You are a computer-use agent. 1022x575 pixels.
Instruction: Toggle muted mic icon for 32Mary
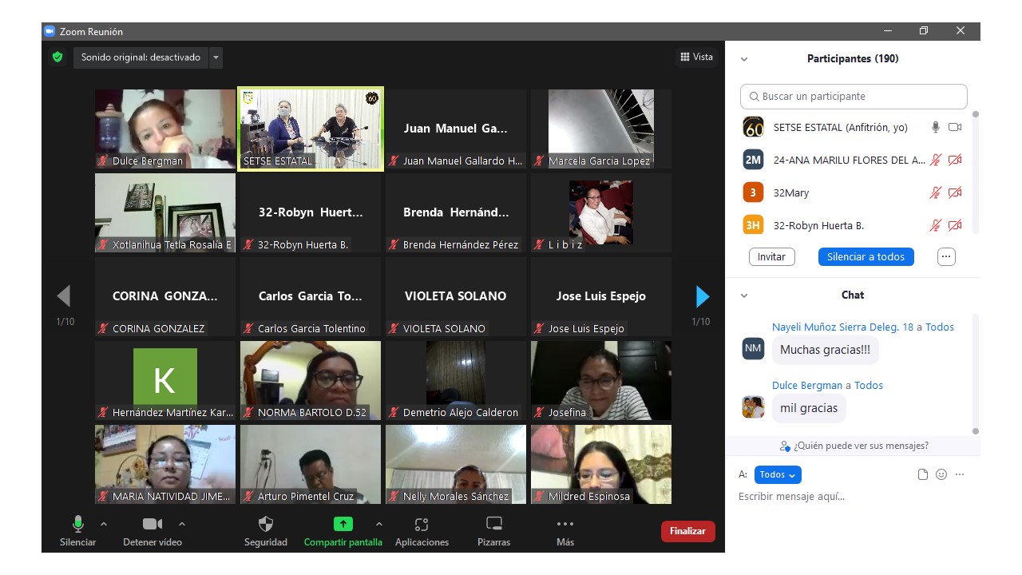coord(936,192)
